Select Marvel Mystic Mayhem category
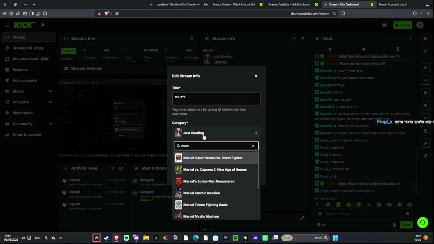Image resolution: width=434 pixels, height=244 pixels. click(x=216, y=216)
